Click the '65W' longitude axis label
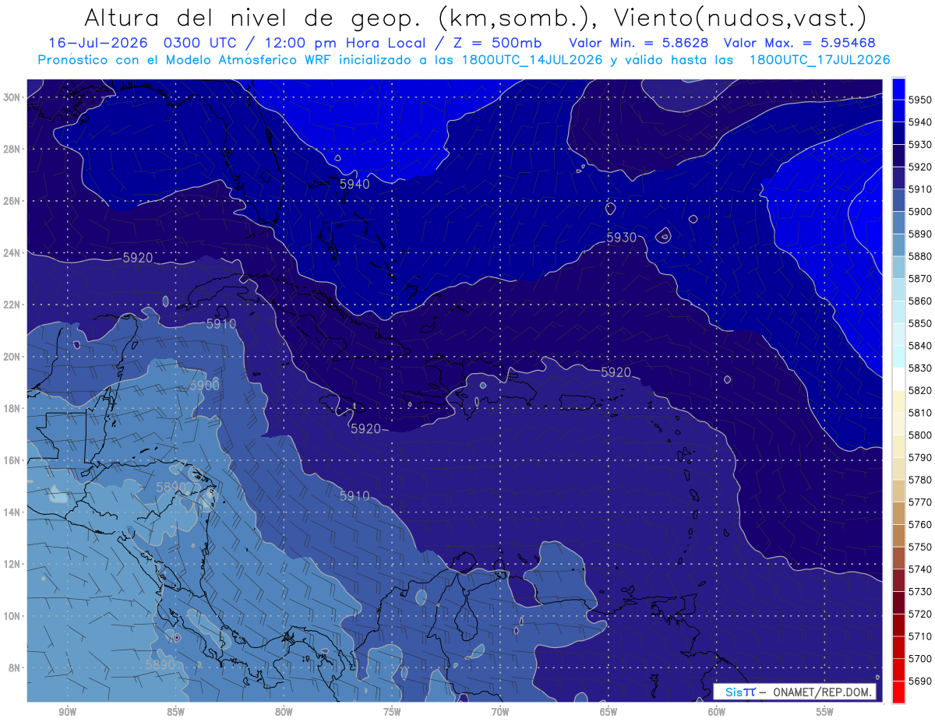935x722 pixels. click(609, 712)
